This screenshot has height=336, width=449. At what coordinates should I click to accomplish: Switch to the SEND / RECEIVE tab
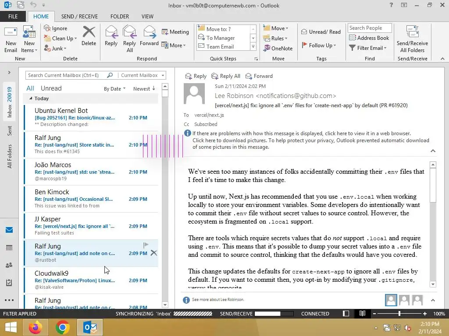click(x=79, y=17)
